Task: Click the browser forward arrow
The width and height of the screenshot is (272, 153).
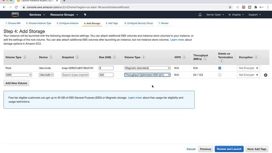Action: (x=10, y=7)
